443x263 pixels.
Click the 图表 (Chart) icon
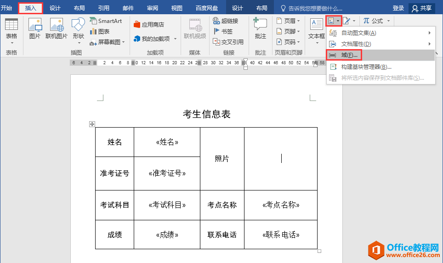(x=100, y=31)
